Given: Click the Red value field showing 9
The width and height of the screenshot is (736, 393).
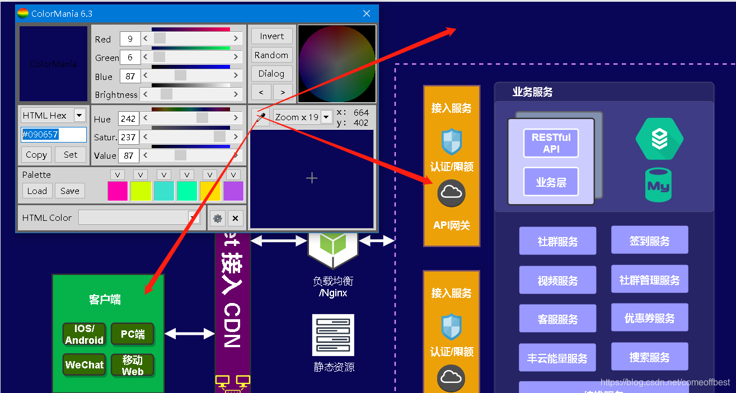Looking at the screenshot, I should [x=130, y=39].
